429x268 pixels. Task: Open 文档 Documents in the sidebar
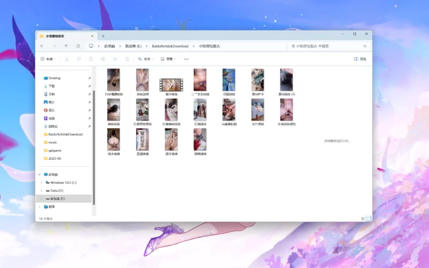pyautogui.click(x=51, y=94)
